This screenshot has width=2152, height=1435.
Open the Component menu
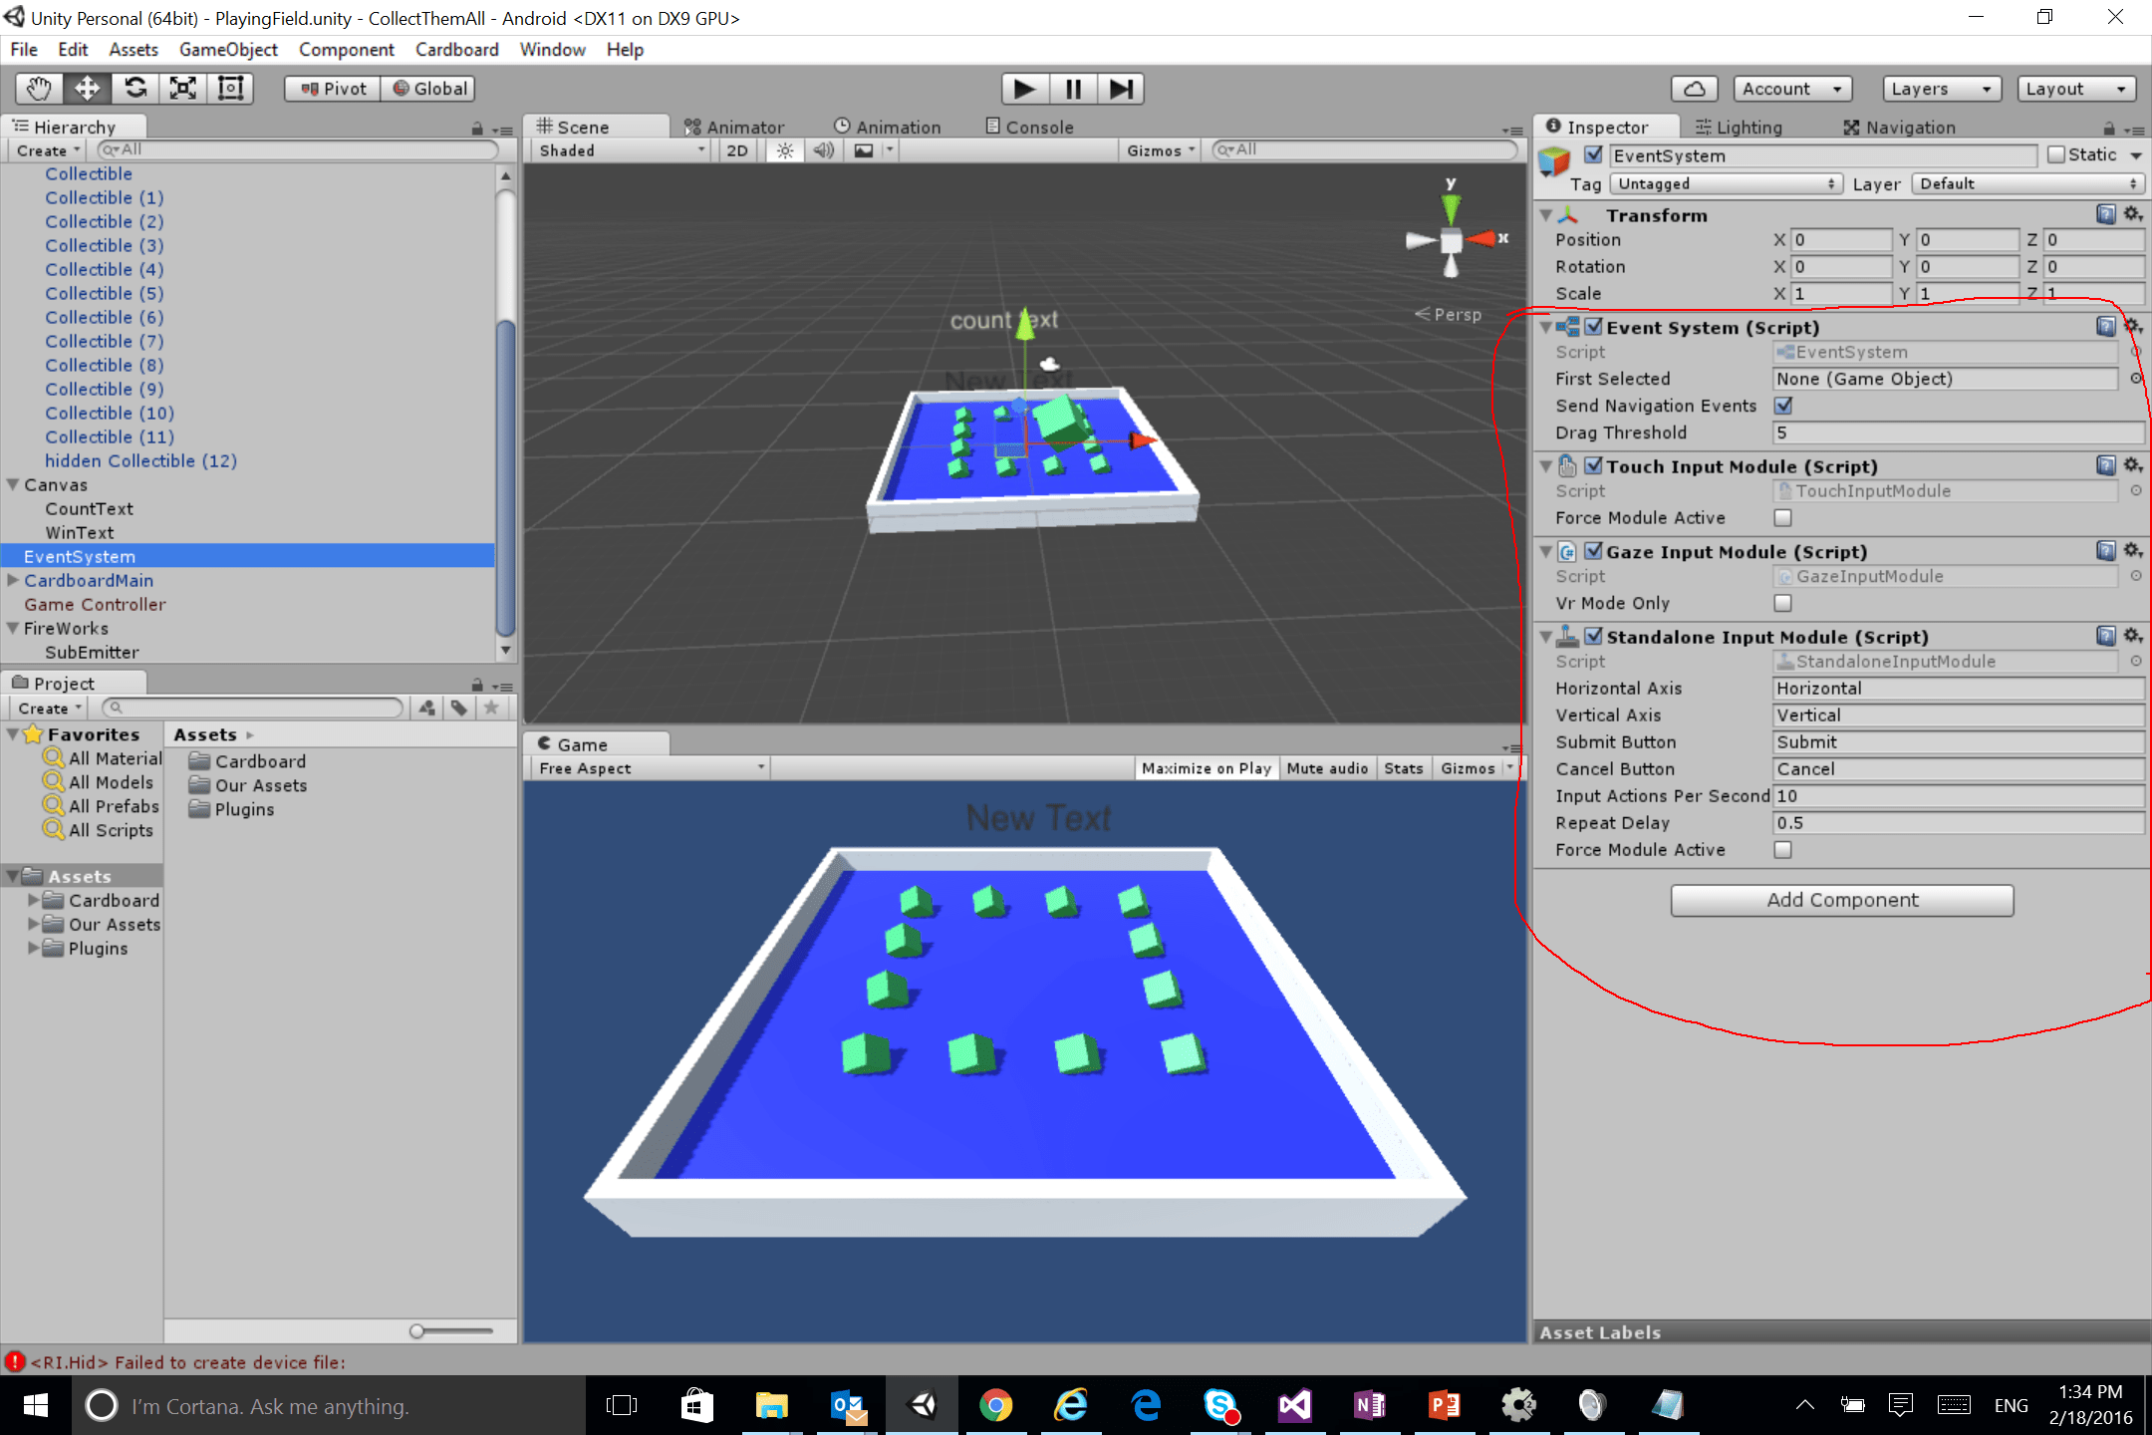(x=346, y=49)
